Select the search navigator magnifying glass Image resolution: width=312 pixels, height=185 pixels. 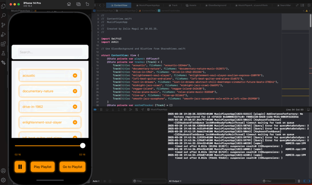point(3,16)
